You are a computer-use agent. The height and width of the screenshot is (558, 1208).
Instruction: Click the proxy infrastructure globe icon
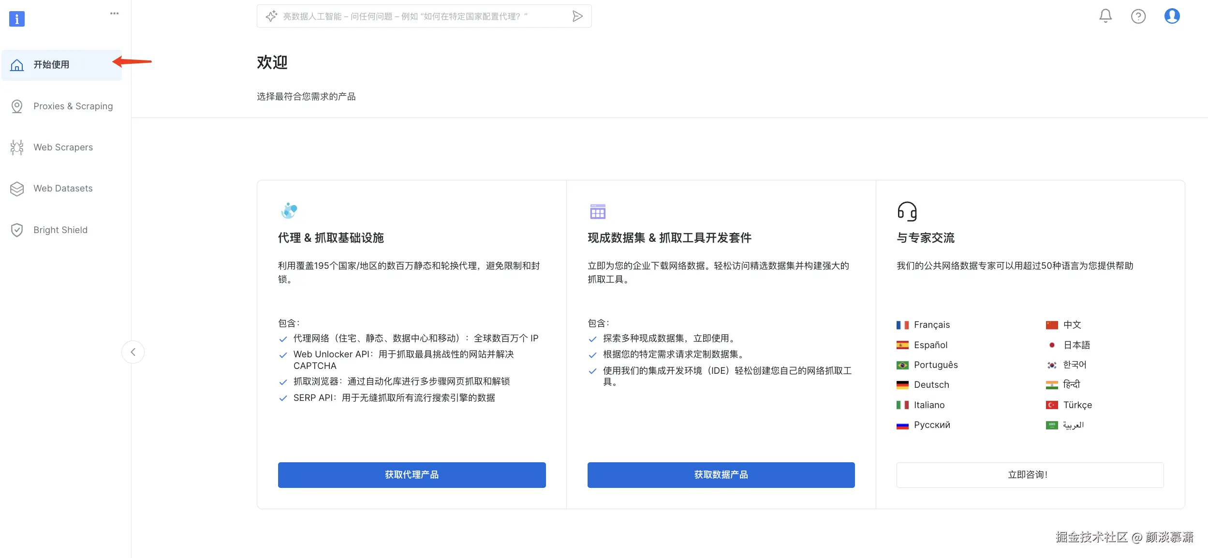tap(289, 211)
